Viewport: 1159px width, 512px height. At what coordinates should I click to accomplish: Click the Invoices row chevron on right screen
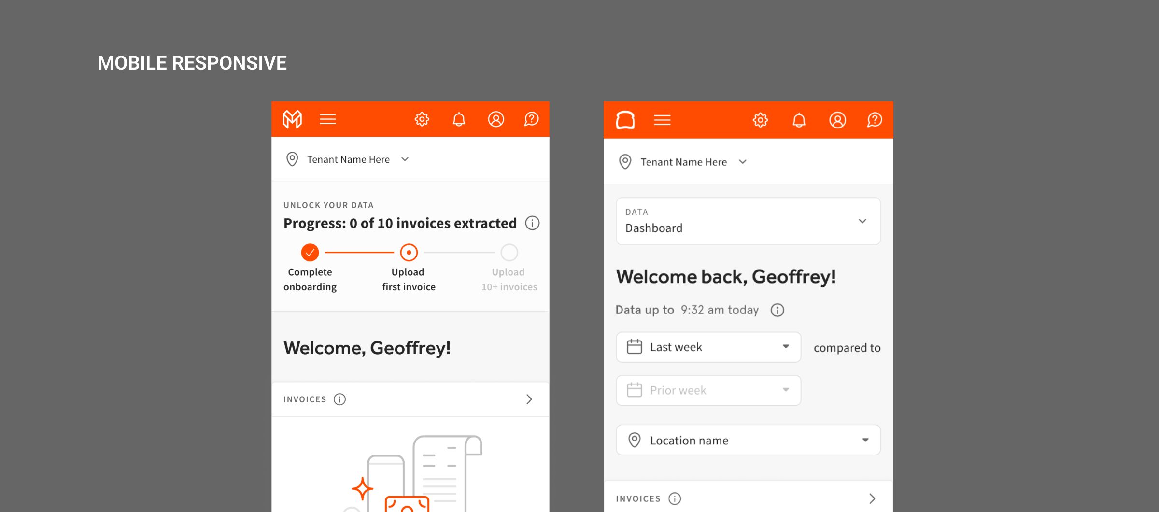tap(872, 498)
